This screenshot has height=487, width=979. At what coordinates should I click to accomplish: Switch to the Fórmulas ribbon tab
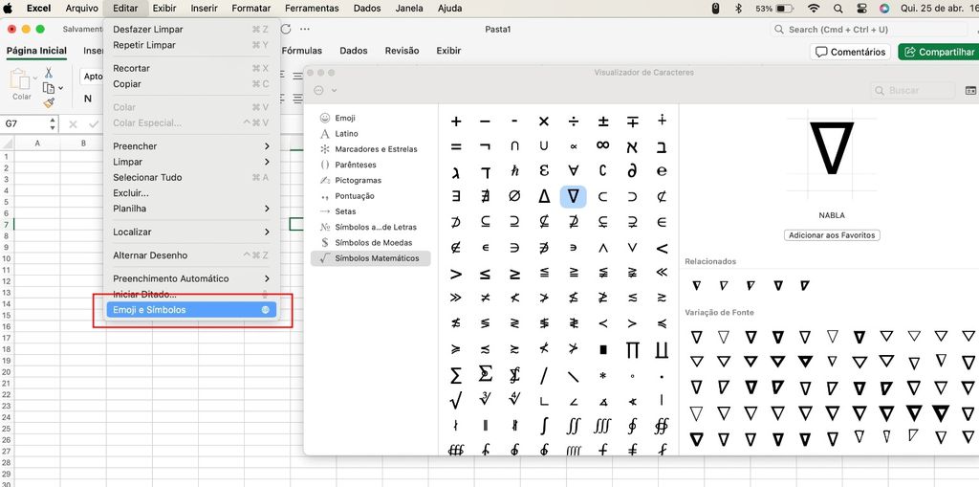[302, 51]
